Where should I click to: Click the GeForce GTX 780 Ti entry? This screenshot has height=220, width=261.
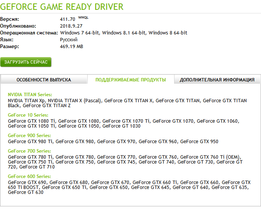30,157
